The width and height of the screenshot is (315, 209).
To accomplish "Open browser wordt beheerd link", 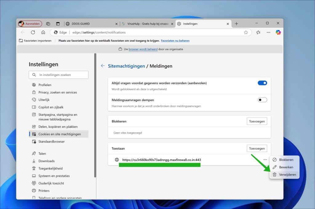I will click(143, 49).
